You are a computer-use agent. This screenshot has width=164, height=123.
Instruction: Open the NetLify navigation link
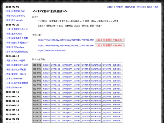(119, 7)
